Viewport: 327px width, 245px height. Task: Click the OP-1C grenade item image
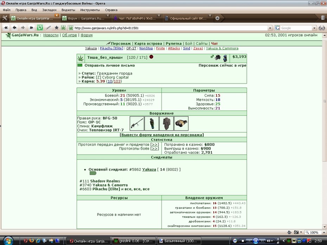pyautogui.click(x=152, y=124)
